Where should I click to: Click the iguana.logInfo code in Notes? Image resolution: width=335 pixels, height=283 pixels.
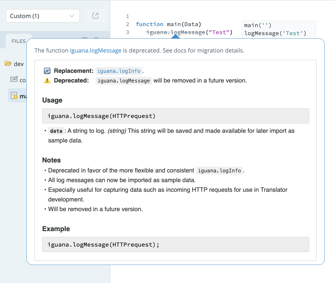[x=219, y=171]
